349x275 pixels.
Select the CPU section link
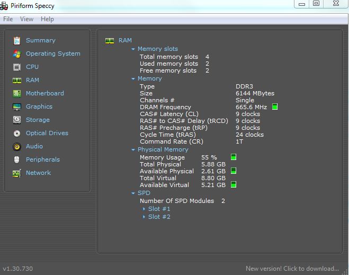tap(32, 67)
